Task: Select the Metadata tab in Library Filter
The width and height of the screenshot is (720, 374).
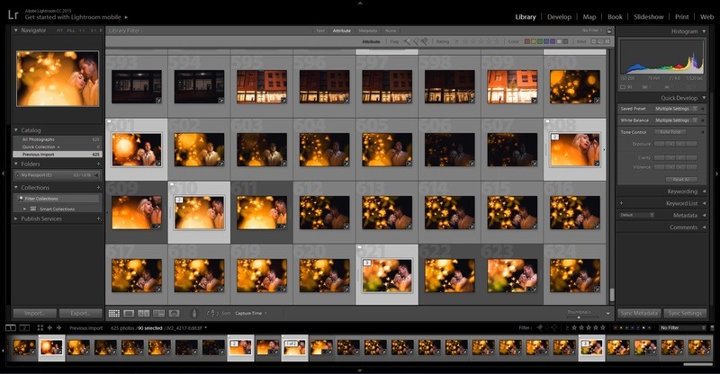Action: [367, 31]
